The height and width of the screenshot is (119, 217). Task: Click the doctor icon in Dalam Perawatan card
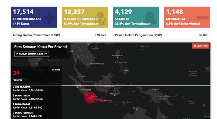101,18
